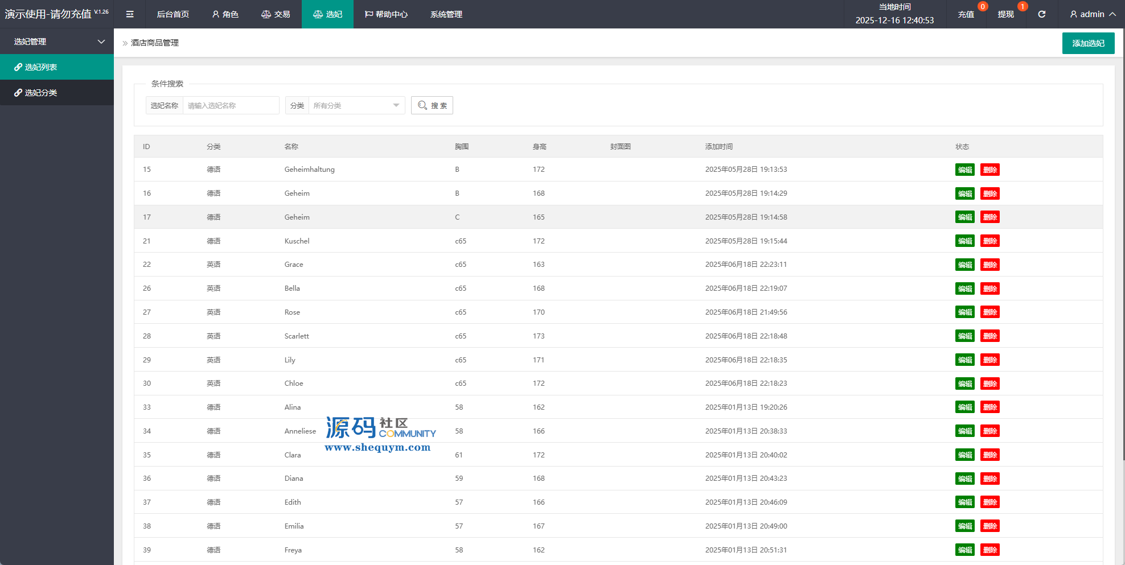Click the refresh icon in top bar
Viewport: 1125px width, 565px height.
1041,14
